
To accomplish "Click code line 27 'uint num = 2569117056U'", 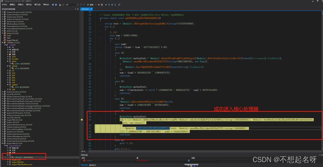I will click(x=124, y=36).
